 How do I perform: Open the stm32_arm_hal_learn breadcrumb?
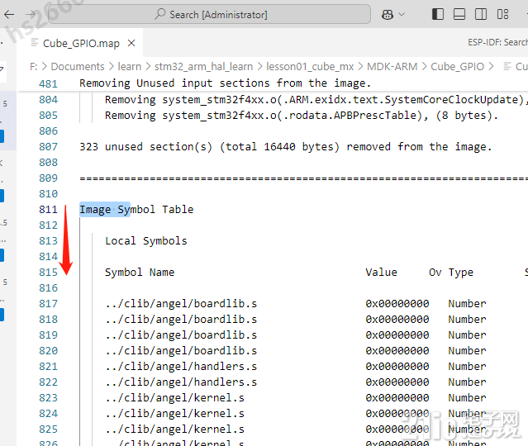pos(203,67)
